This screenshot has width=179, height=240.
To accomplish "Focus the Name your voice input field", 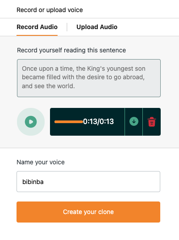I will [x=88, y=181].
